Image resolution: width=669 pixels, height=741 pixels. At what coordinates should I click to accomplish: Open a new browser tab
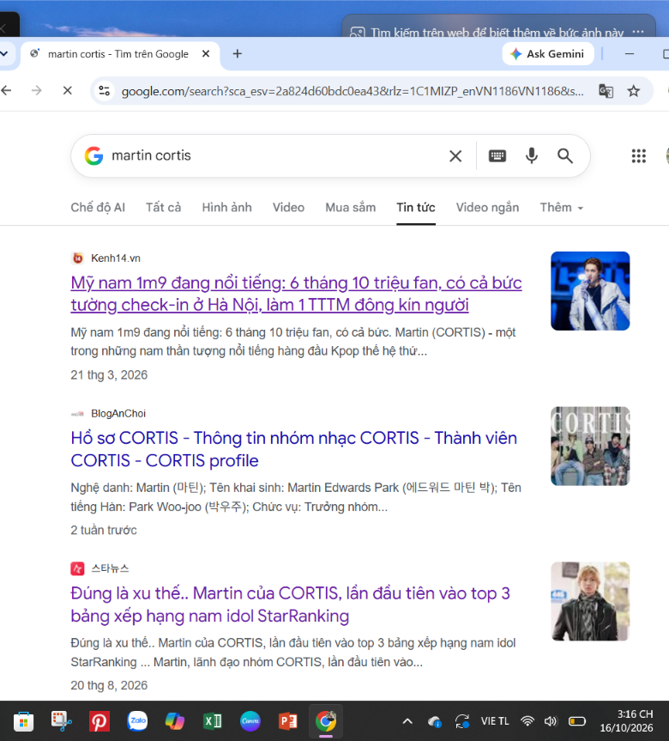coord(238,54)
